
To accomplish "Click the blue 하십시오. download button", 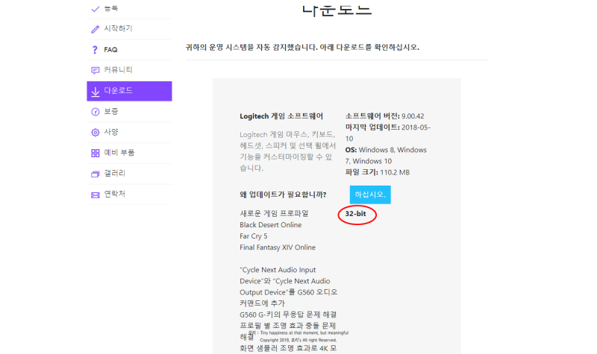I will click(x=370, y=195).
